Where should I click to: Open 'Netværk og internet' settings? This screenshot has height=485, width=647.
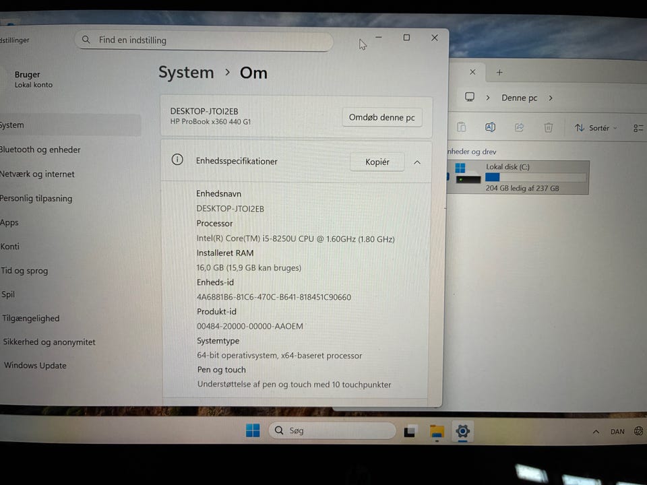tap(37, 174)
